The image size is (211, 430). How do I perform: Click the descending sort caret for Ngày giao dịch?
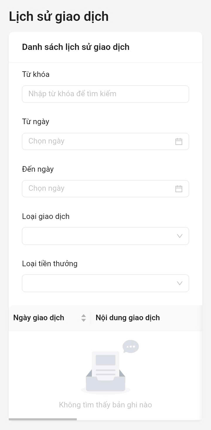[84, 320]
